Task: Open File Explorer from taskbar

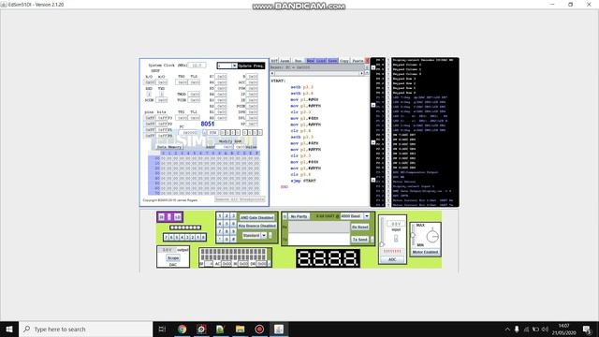Action: click(240, 329)
